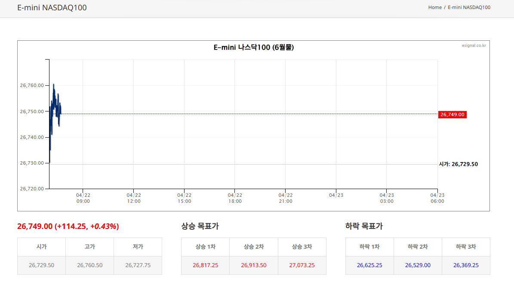Click the 04/23 06:00 time axis label
This screenshot has width=514, height=286.
click(x=437, y=198)
